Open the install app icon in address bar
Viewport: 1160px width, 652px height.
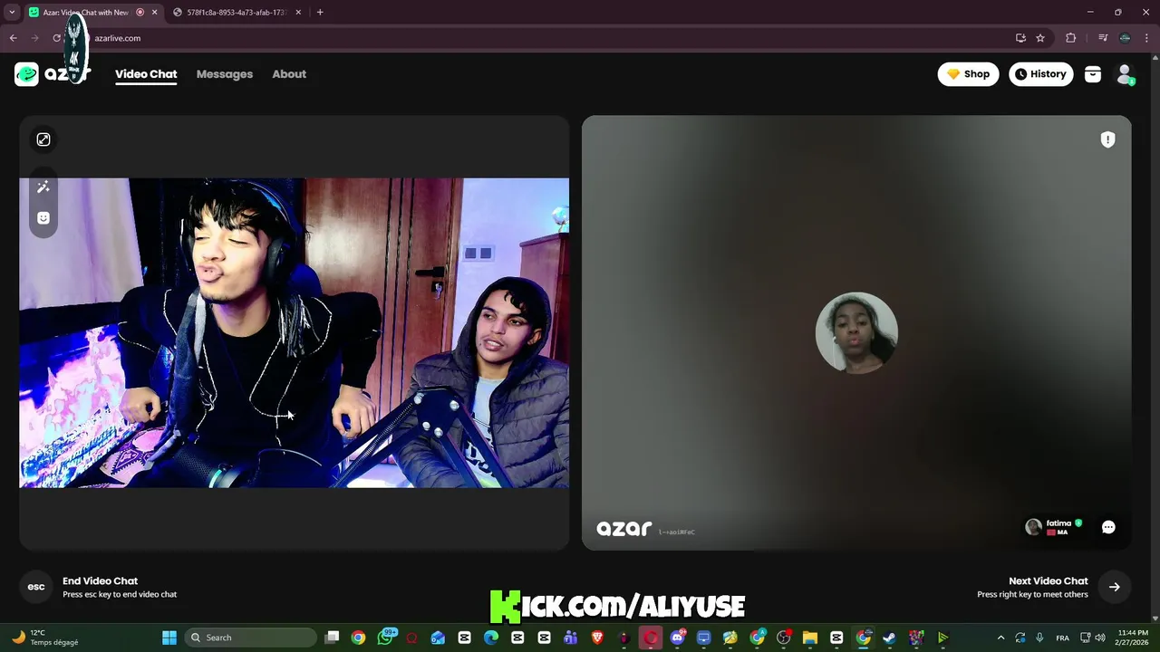[x=1020, y=38]
